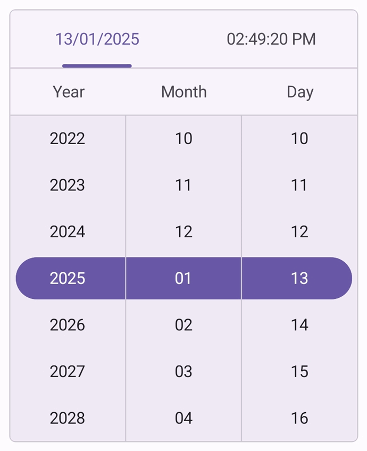Select year 2026
Viewport: 367px width, 451px height.
(x=68, y=325)
